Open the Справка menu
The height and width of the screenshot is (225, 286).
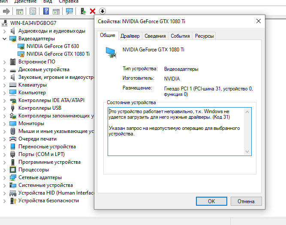pos(69,1)
